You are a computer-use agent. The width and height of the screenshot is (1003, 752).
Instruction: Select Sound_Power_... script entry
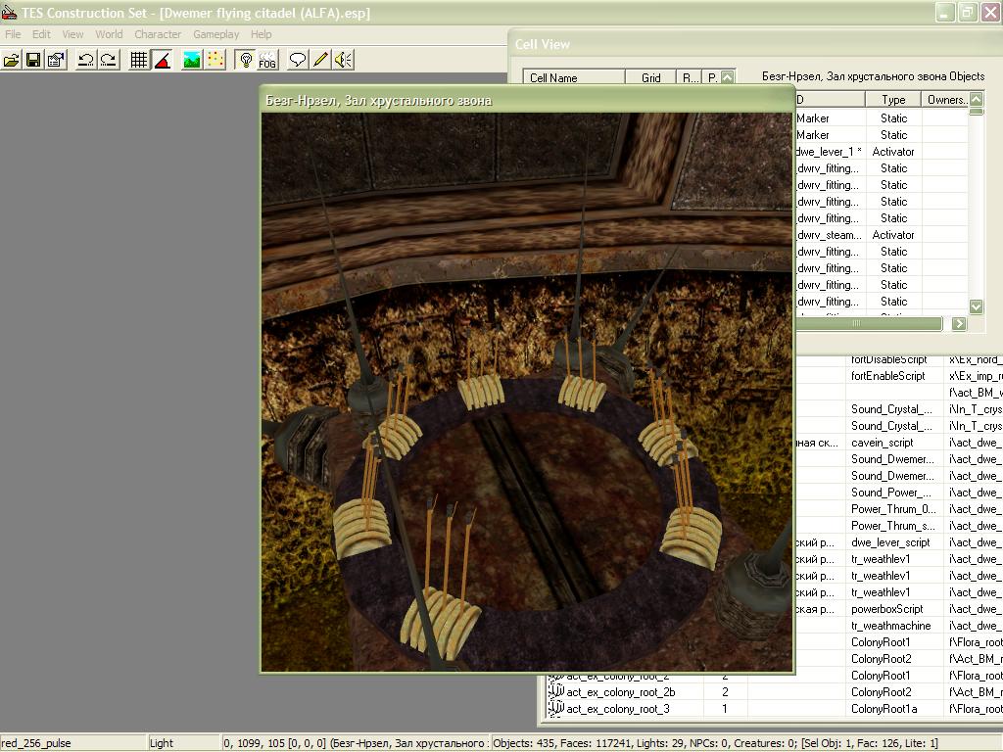pos(891,493)
